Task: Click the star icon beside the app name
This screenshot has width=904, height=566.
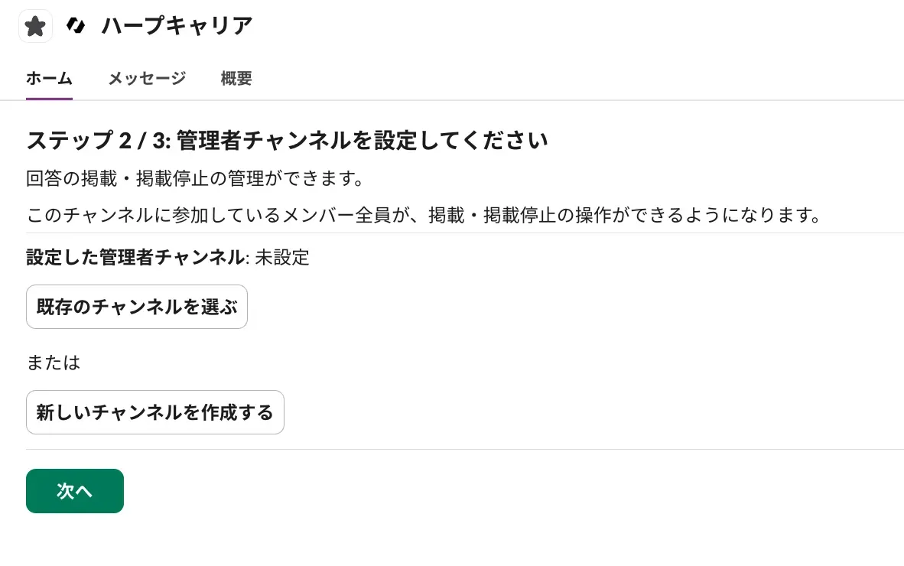Action: pos(35,27)
